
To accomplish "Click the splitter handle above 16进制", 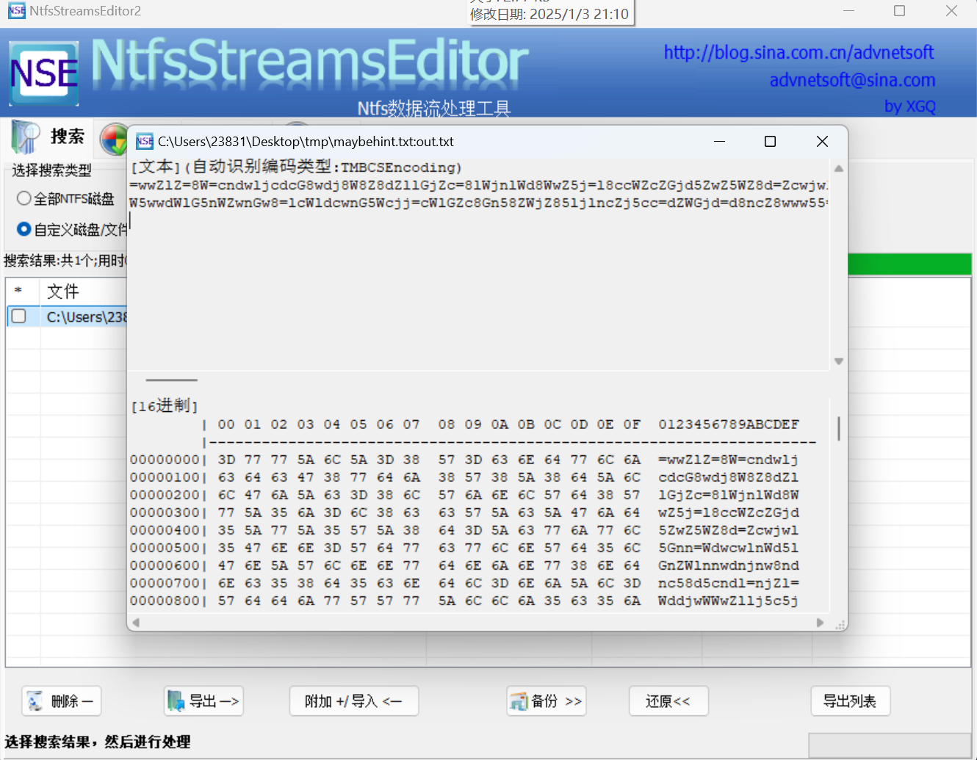I will 172,380.
